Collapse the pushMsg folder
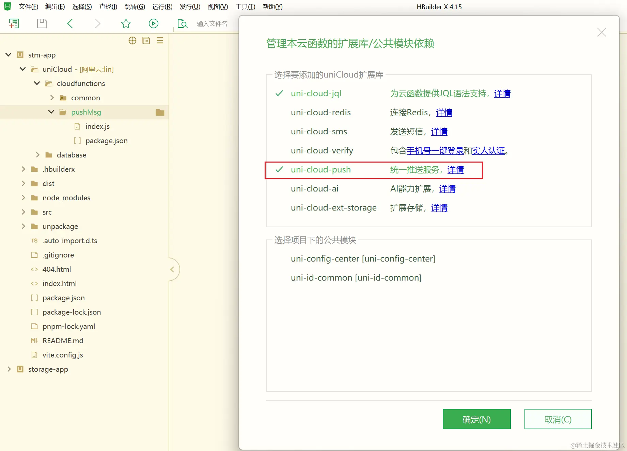The width and height of the screenshot is (627, 451). click(51, 112)
